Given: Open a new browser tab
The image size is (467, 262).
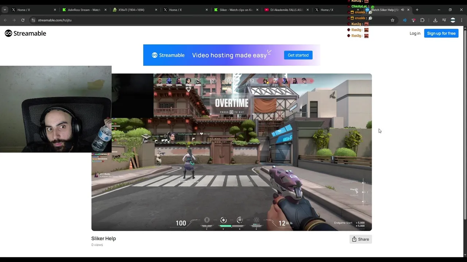Looking at the screenshot, I should point(417,10).
